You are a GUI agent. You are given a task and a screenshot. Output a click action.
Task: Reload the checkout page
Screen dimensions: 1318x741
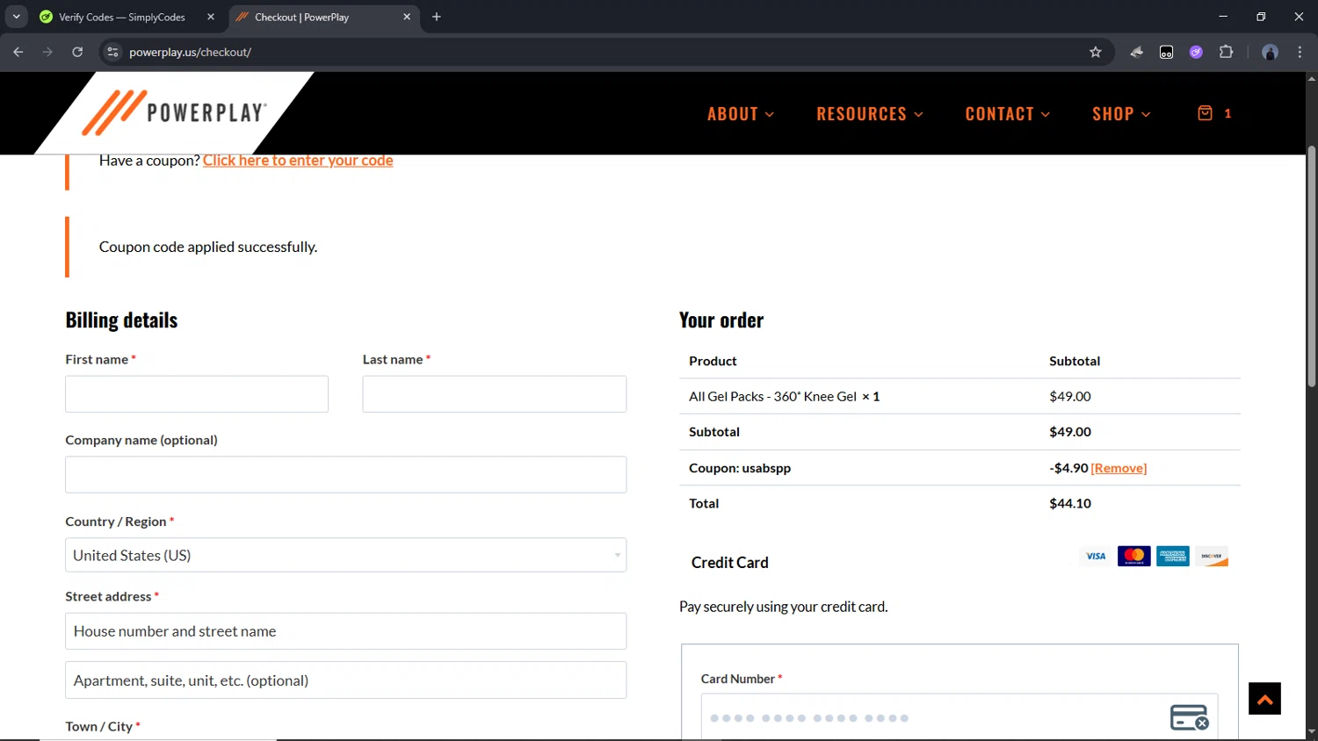pyautogui.click(x=77, y=52)
